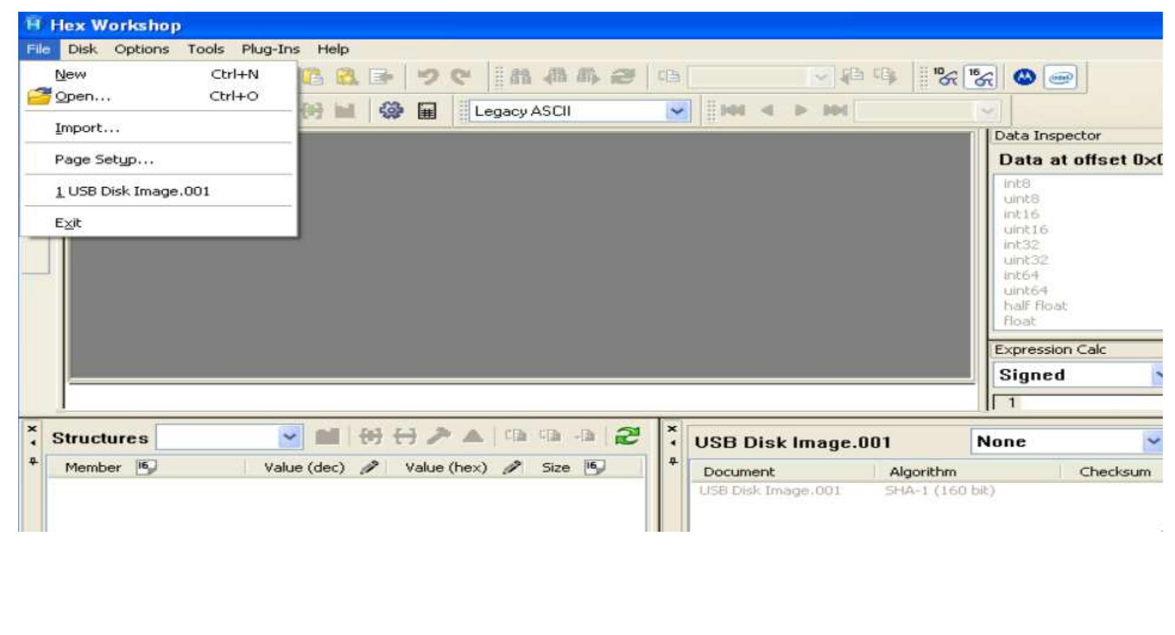Click the Redo arrow icon in toolbar
1175x635 pixels.
pyautogui.click(x=461, y=77)
